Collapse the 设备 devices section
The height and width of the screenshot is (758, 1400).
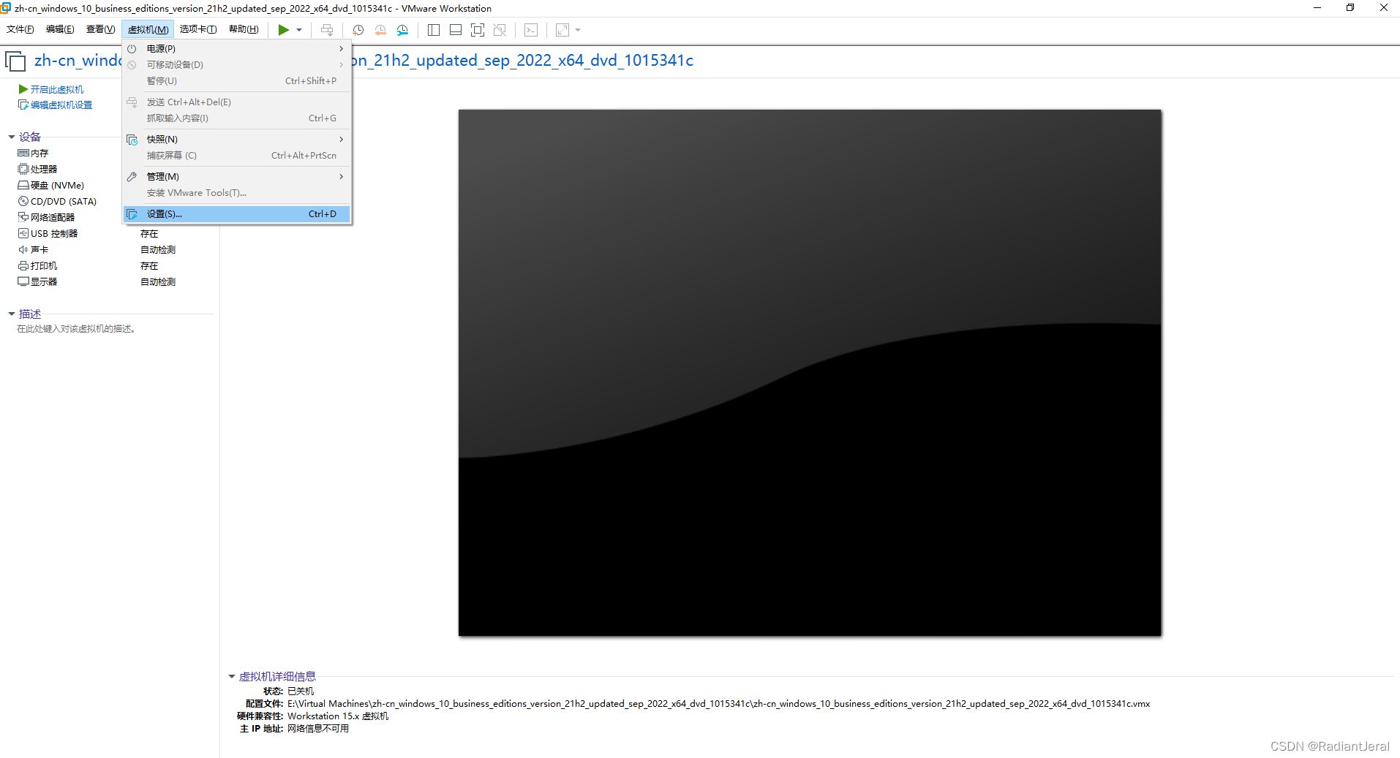(11, 137)
